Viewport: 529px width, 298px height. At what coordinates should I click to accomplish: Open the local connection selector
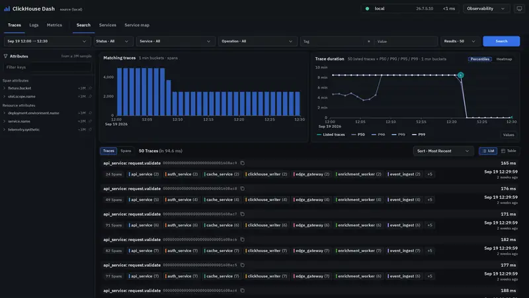click(409, 9)
